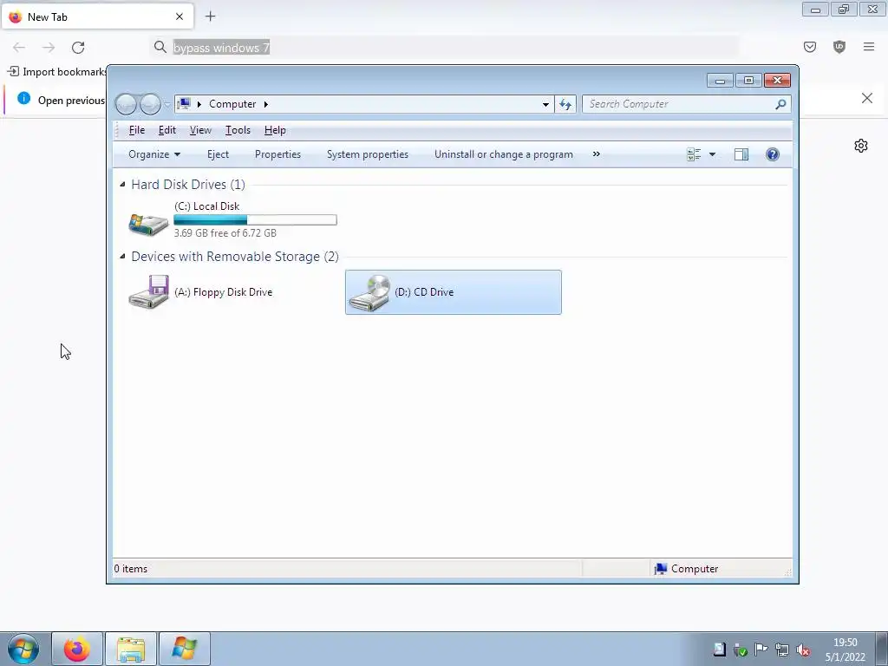
Task: Open the address bar previous locations dropdown
Action: [545, 104]
